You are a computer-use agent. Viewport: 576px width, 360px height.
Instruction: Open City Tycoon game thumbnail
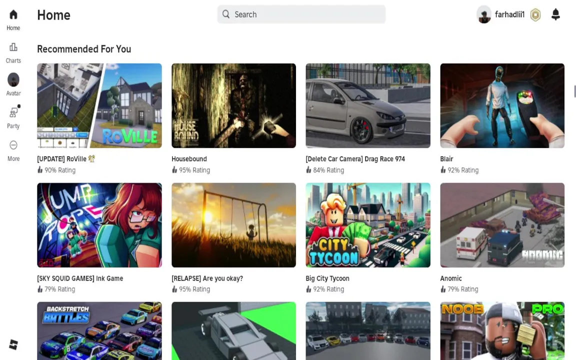click(367, 225)
